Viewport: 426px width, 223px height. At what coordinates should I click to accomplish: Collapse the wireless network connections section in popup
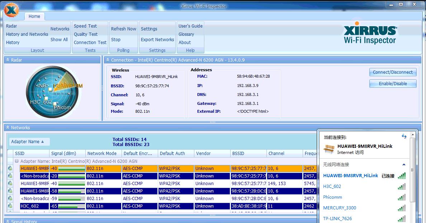[x=404, y=164]
